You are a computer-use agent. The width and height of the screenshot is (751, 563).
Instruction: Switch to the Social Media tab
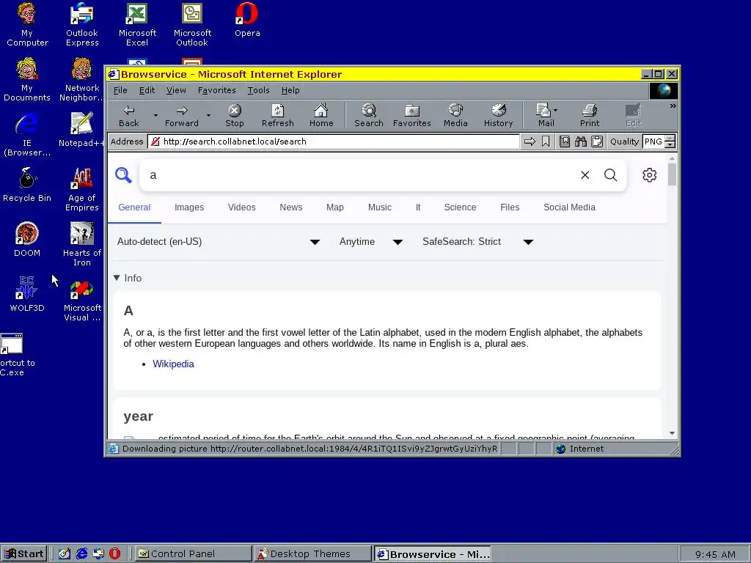569,207
